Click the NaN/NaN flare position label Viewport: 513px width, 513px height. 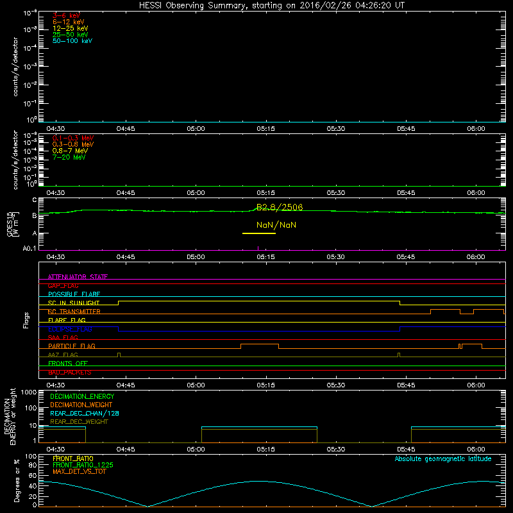coord(276,225)
